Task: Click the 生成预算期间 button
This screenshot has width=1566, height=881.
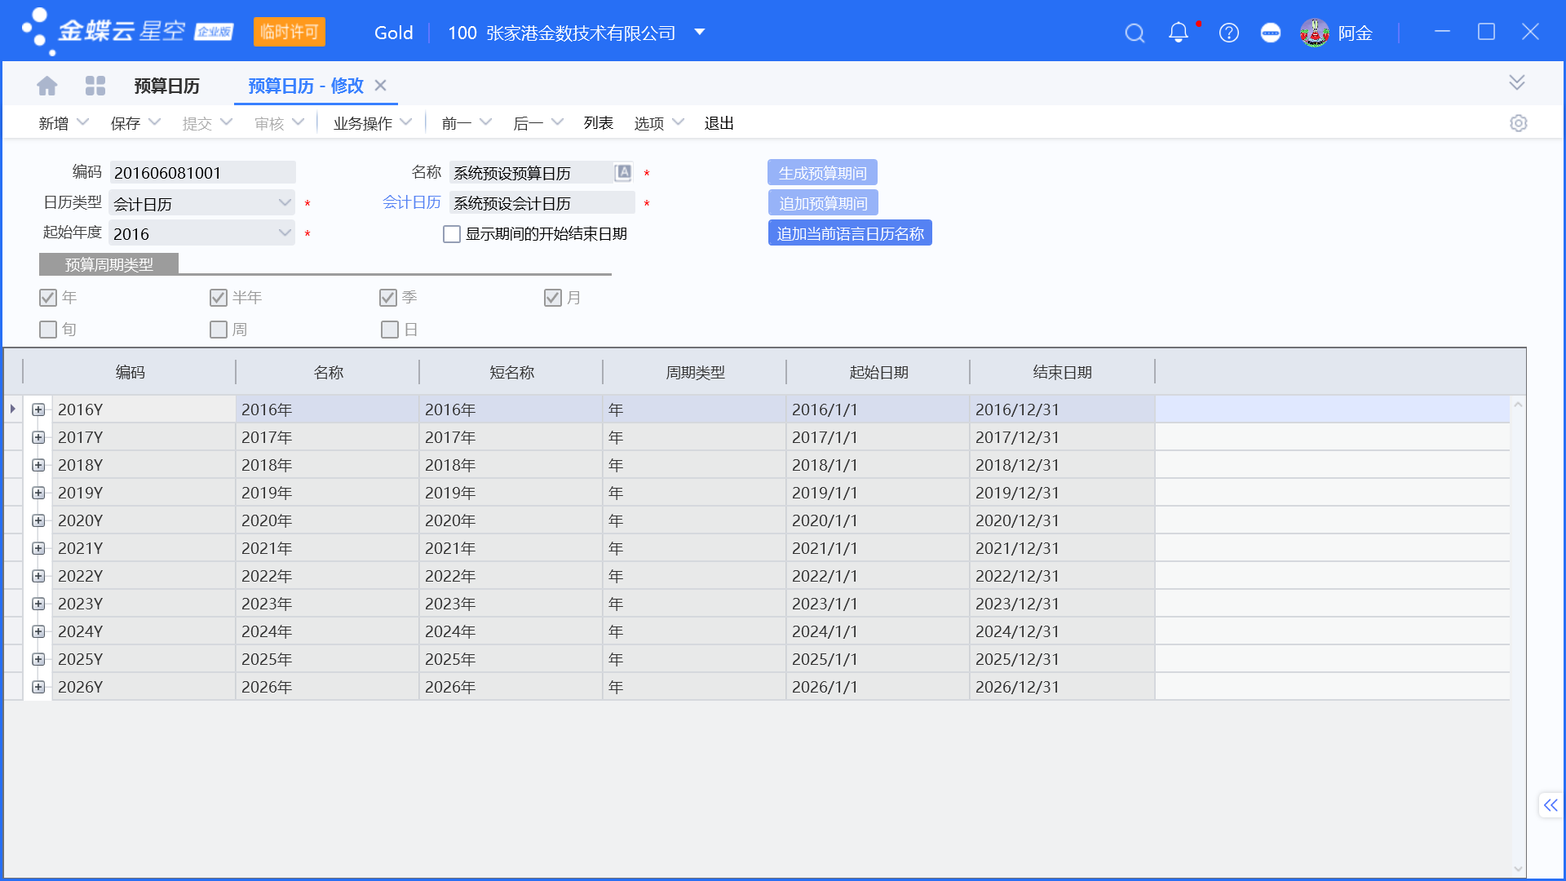Action: [x=822, y=172]
